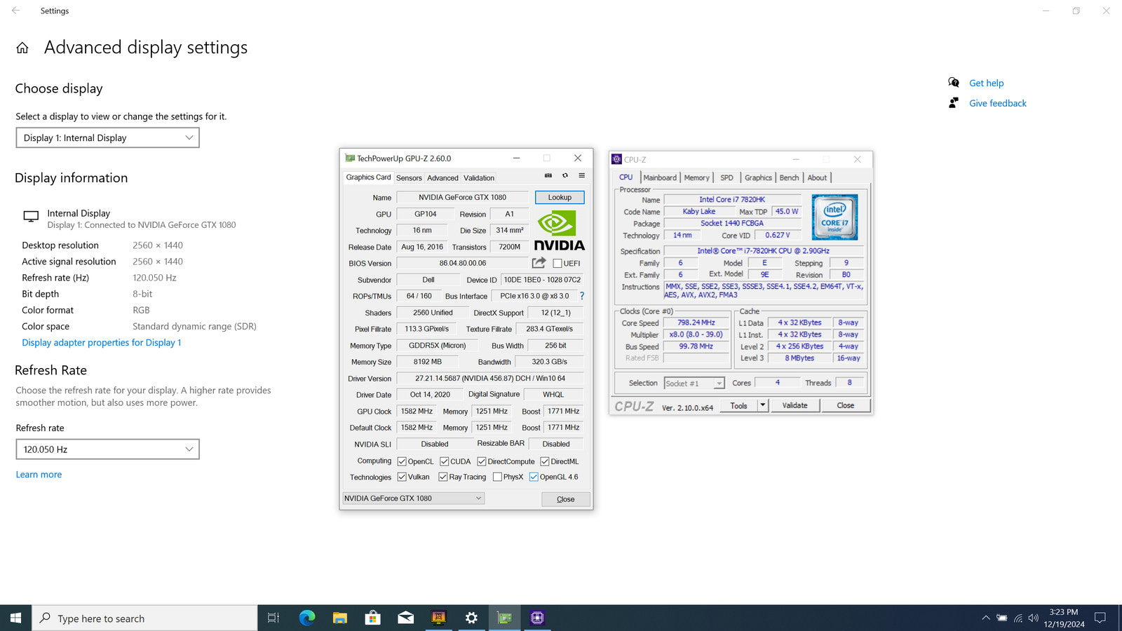Click the Internal Display monitor icon
This screenshot has width=1122, height=631.
pyautogui.click(x=31, y=217)
